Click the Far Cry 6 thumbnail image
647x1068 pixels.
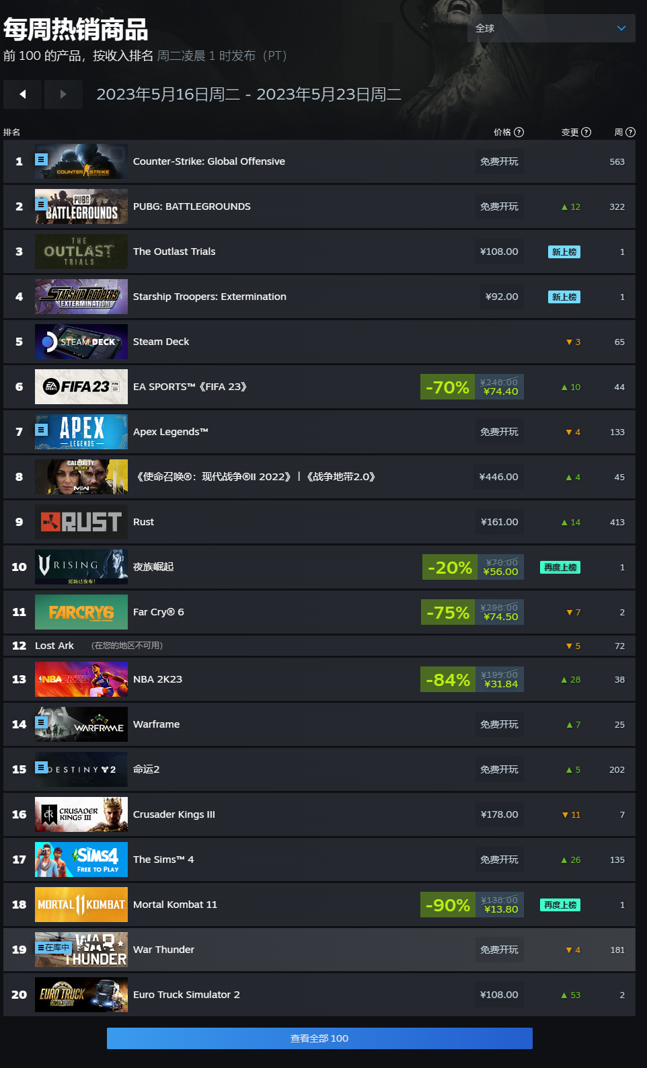click(81, 612)
